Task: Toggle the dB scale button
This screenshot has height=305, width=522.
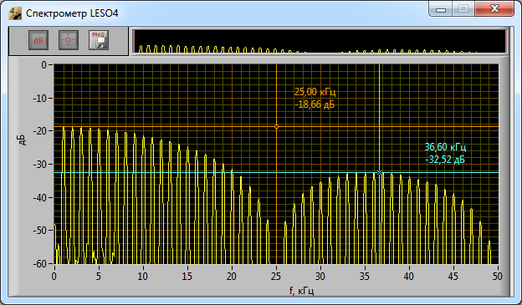Action: pos(38,40)
